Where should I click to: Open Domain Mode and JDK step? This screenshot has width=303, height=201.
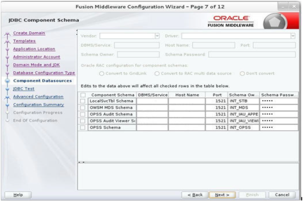37,65
